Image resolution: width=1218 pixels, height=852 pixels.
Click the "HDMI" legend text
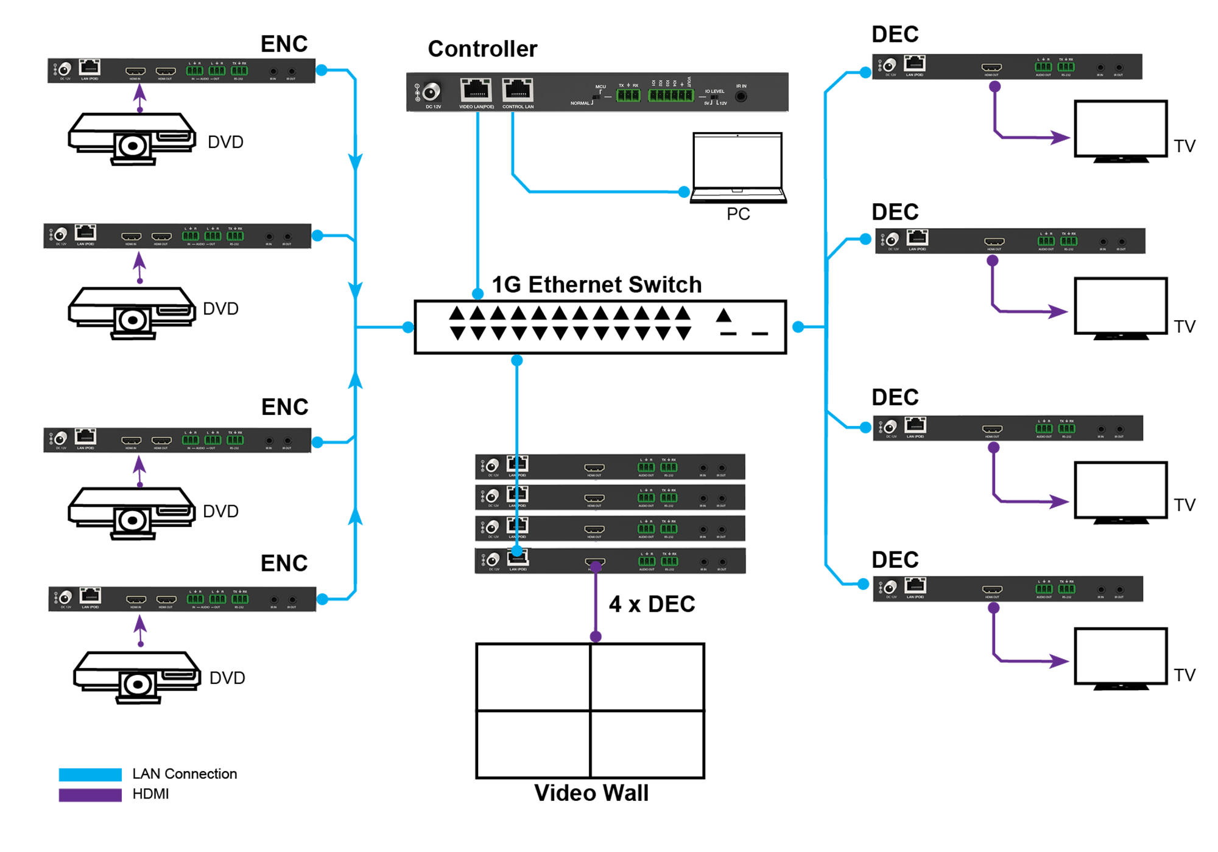pyautogui.click(x=150, y=794)
